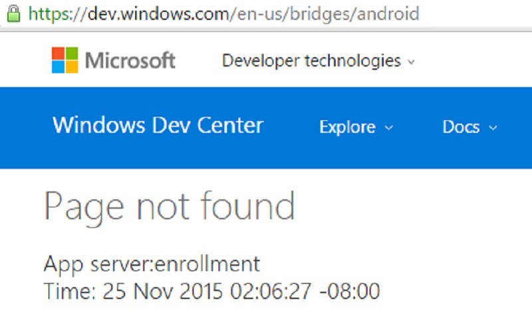532x313 pixels.
Task: Click the App server:enrollment text line
Action: (x=152, y=264)
